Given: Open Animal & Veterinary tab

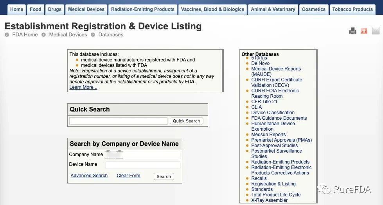Looking at the screenshot, I should tap(273, 9).
